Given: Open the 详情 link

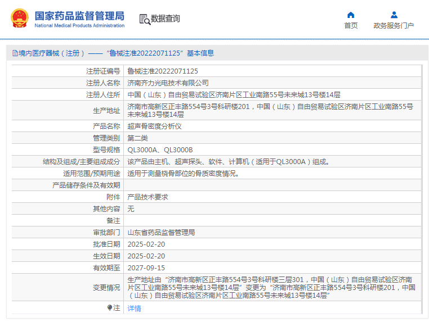Looking at the screenshot, I should coord(135,308).
